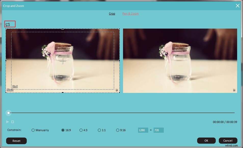Click the timeline playhead knob
This screenshot has width=243, height=148.
(x=8, y=113)
